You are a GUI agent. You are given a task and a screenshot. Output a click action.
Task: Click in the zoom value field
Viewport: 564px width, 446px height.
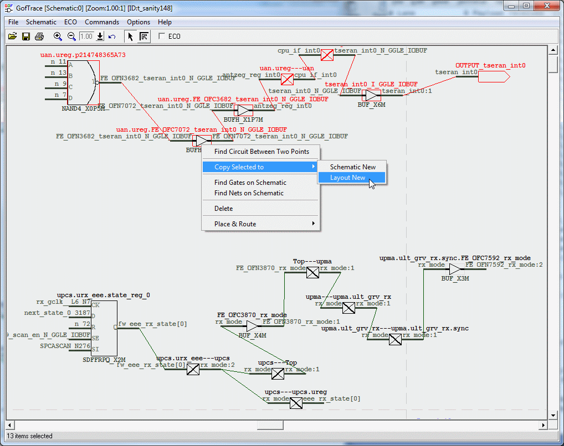[86, 37]
